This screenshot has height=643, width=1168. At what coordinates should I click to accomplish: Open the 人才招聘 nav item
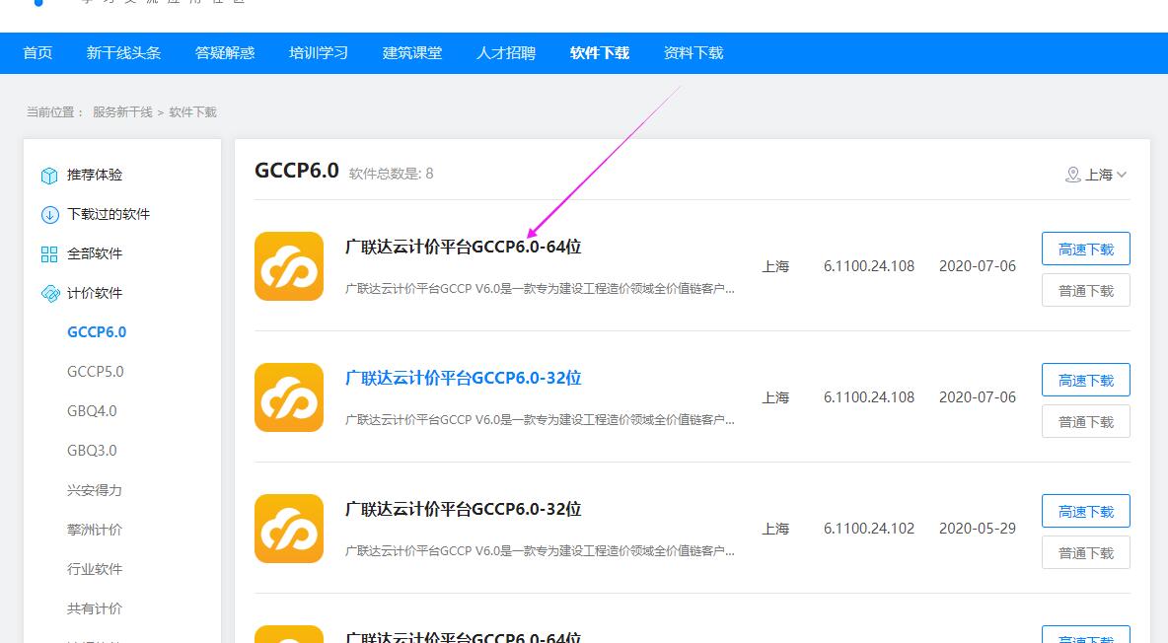(506, 53)
